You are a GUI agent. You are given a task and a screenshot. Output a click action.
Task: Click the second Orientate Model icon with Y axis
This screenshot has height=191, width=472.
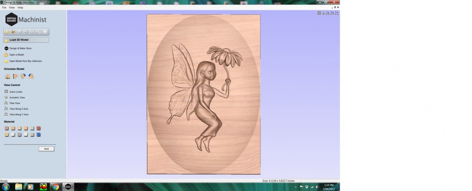(x=15, y=77)
